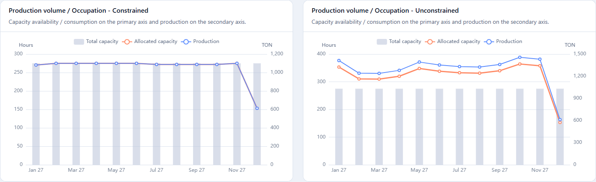Click Jan 27 blue Production point in Unconstrained chart
This screenshot has width=596, height=182.
(339, 60)
